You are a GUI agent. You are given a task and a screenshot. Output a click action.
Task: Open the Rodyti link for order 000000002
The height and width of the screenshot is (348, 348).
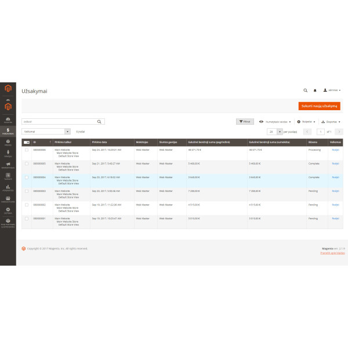point(335,205)
